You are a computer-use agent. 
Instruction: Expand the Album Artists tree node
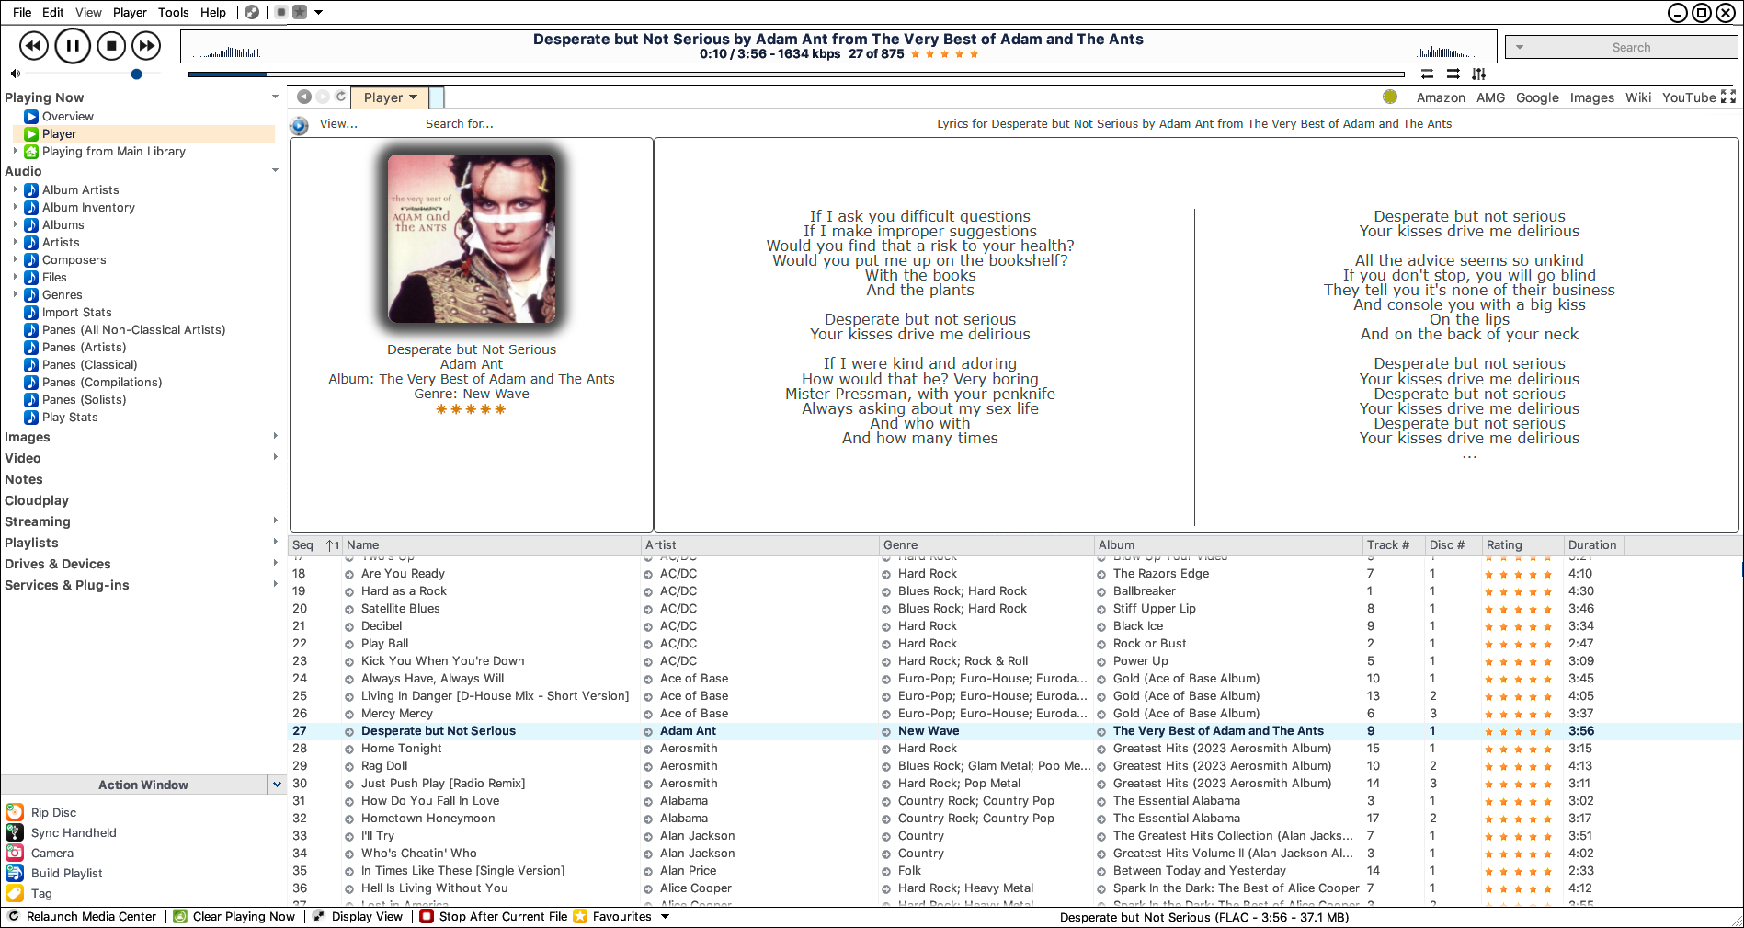tap(16, 189)
